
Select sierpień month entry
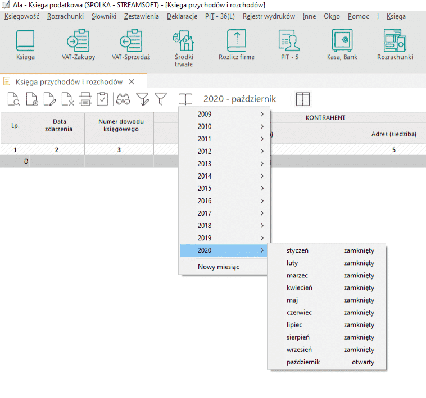click(x=327, y=337)
